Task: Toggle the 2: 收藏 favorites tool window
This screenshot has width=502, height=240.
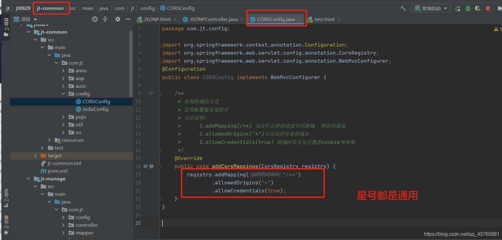Action: 6,225
